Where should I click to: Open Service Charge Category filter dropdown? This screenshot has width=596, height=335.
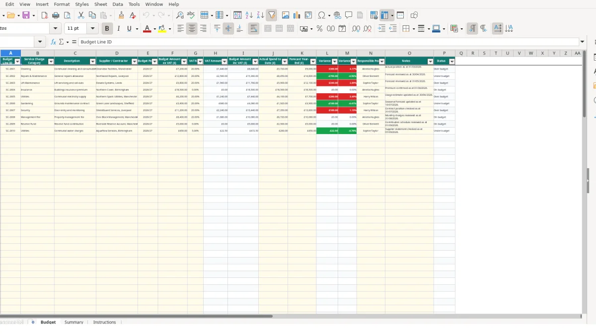tap(51, 62)
